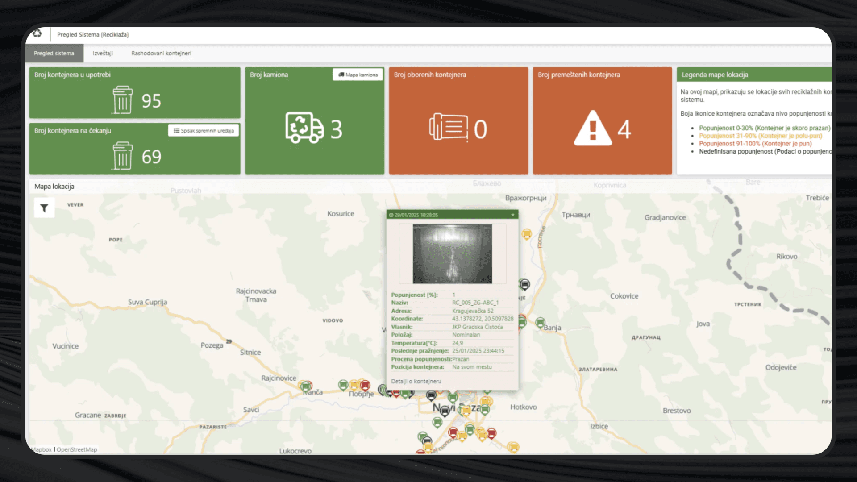
Task: Click the truck icon inside Mapa kamiona button
Action: (x=342, y=75)
